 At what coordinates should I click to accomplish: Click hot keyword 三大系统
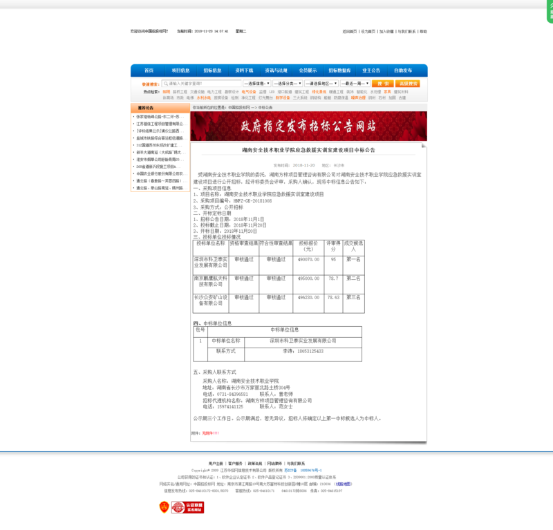300,97
